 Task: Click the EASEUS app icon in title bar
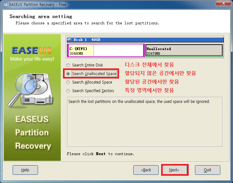coord(5,5)
